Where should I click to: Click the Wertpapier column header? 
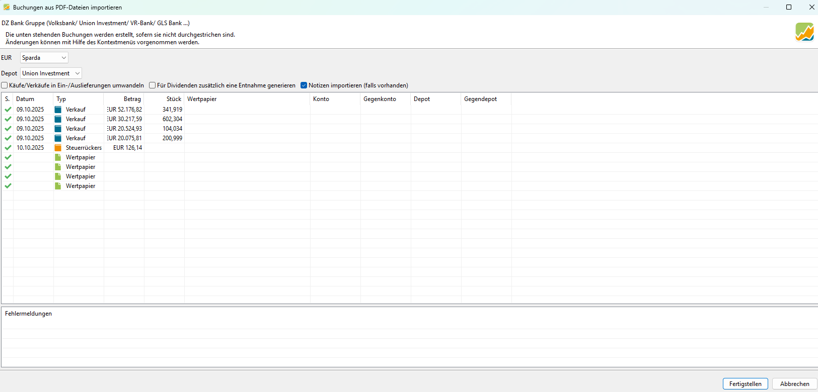[202, 99]
